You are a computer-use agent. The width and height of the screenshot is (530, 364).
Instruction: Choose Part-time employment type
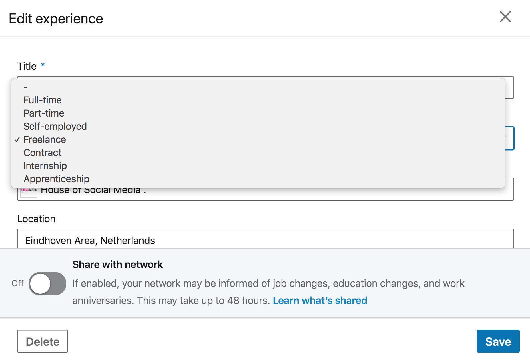tap(44, 113)
